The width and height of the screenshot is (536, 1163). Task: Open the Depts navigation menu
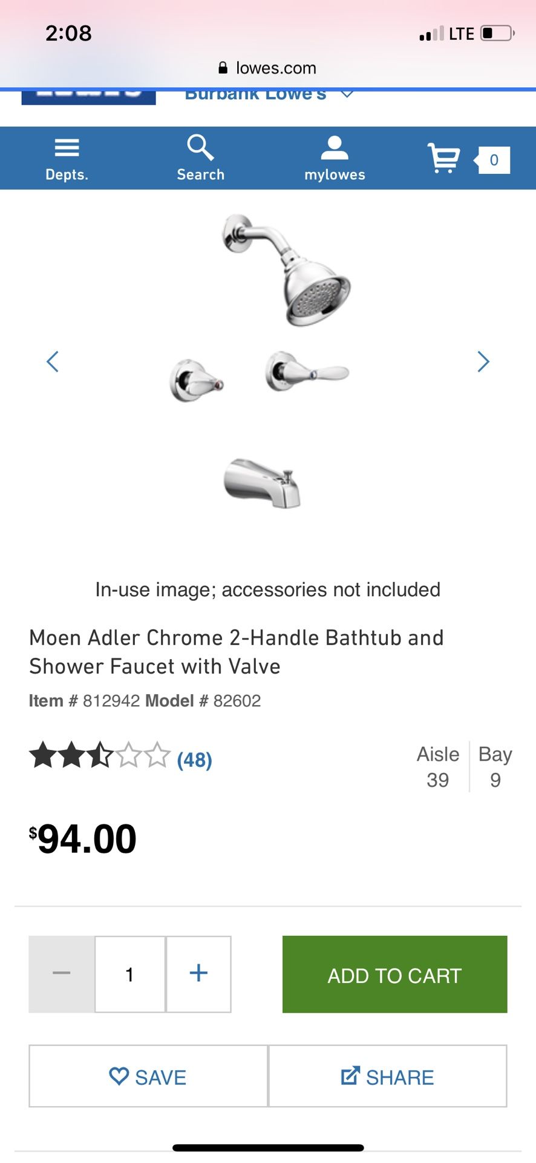(67, 157)
